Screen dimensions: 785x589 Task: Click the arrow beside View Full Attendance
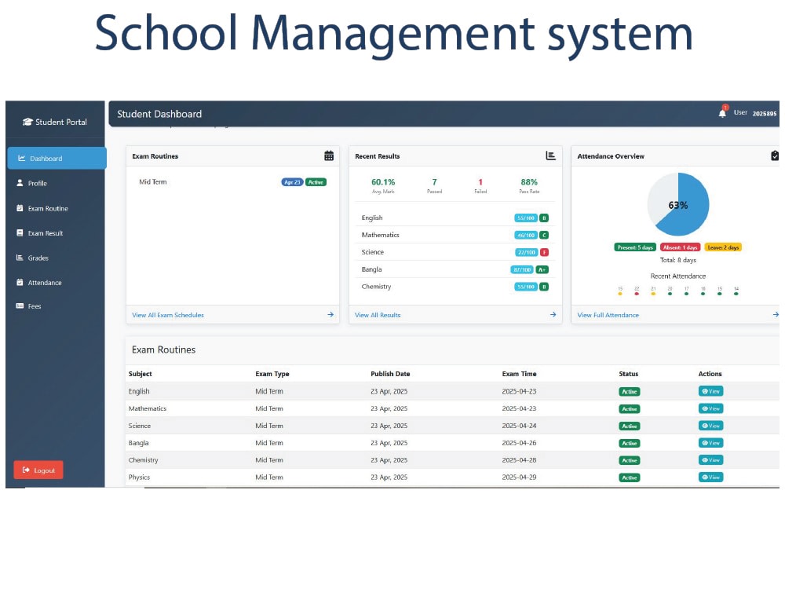click(x=776, y=315)
